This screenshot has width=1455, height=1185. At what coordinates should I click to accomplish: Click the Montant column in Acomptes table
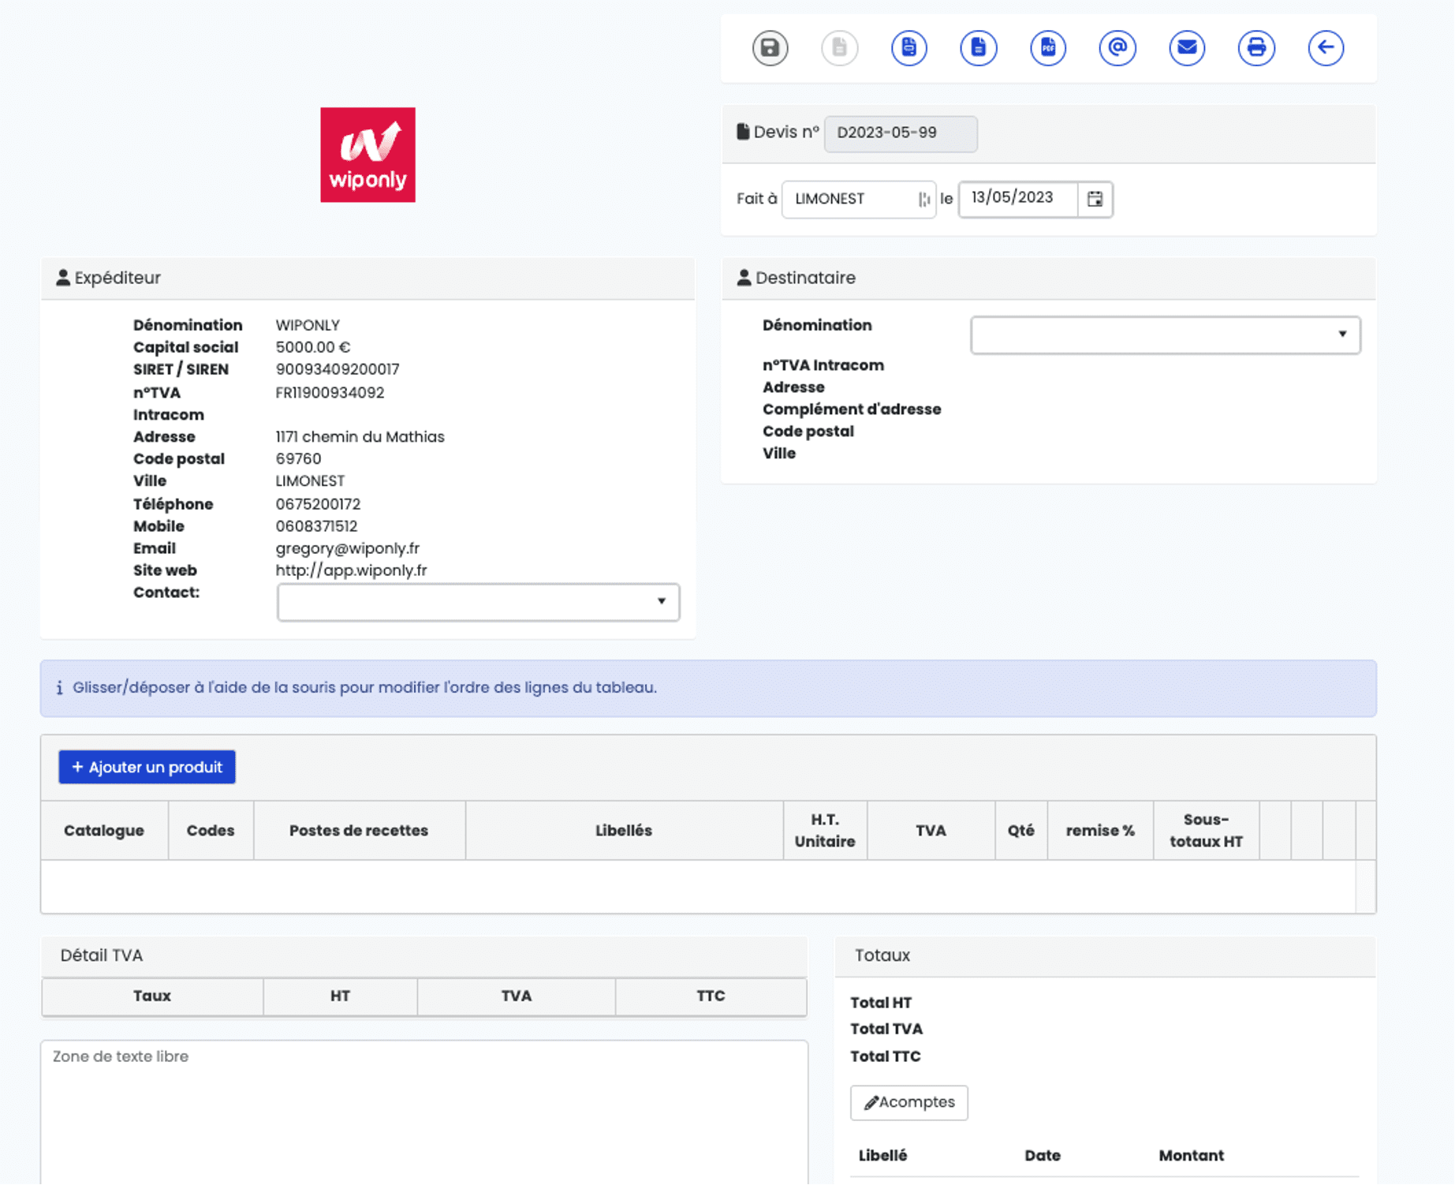(1191, 1156)
